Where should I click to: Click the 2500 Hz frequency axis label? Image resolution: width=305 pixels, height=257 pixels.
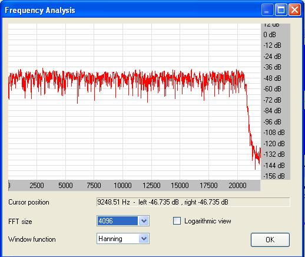pos(37,186)
